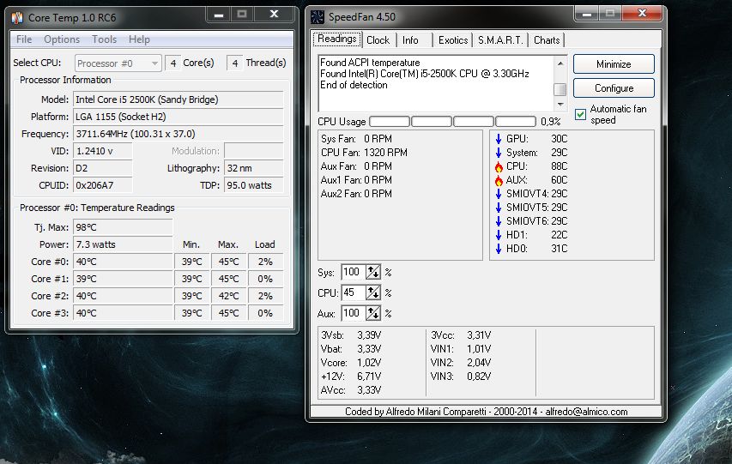Click the fourth CPU Usage bar
The width and height of the screenshot is (732, 464).
pyautogui.click(x=516, y=122)
